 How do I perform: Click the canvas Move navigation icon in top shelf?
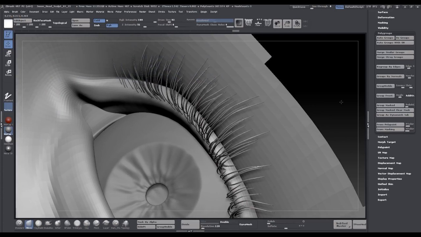[278, 24]
